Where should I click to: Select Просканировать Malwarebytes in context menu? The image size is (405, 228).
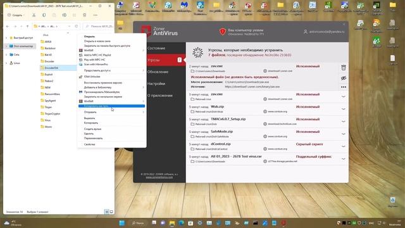pyautogui.click(x=111, y=92)
